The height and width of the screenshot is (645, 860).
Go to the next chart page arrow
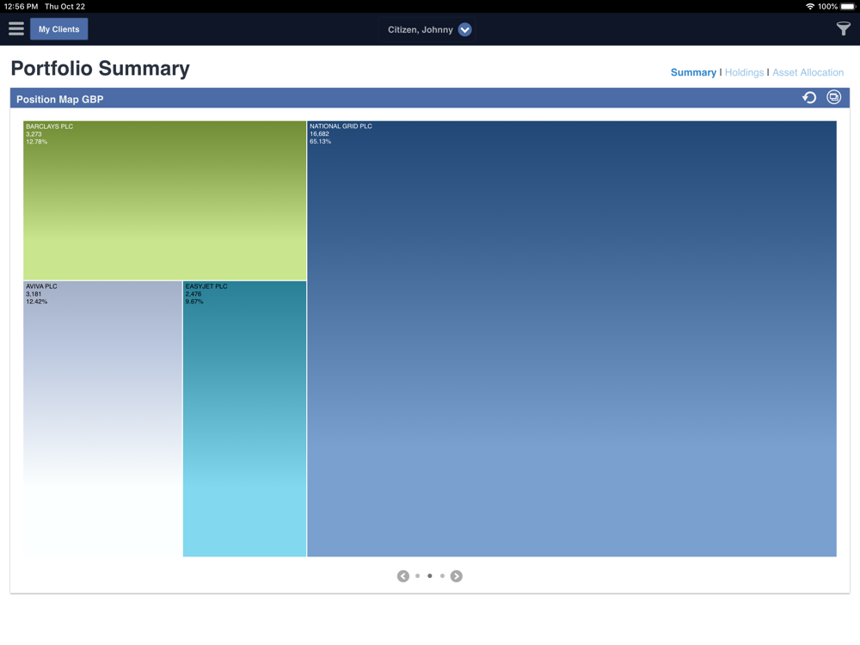point(457,576)
